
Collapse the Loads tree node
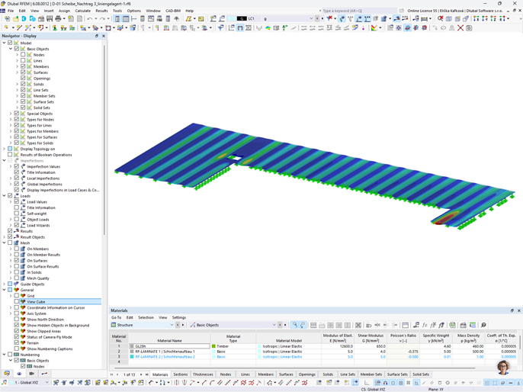pos(4,196)
